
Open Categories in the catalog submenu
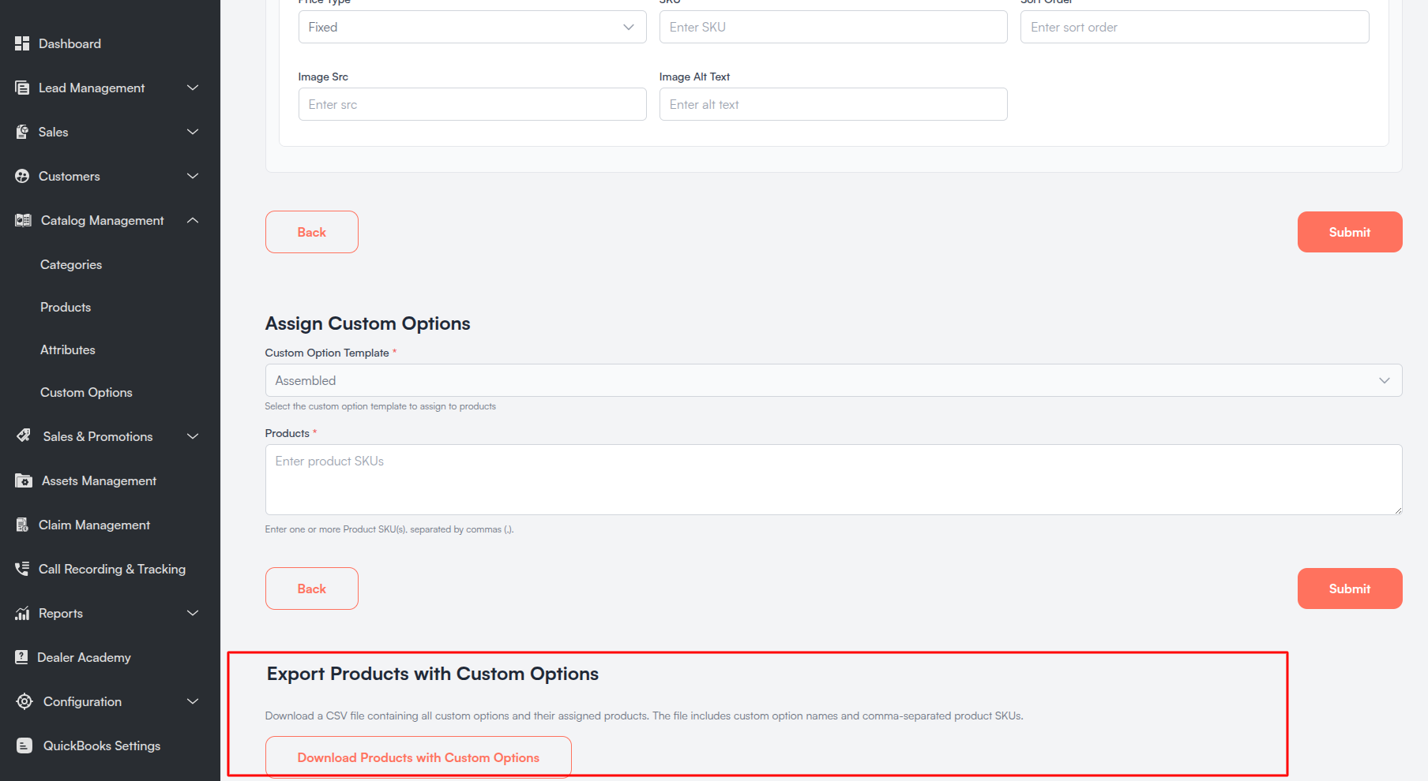tap(71, 264)
